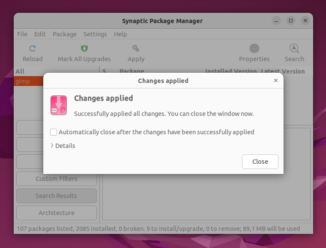
Task: Open the Edit menu
Action: [x=40, y=34]
